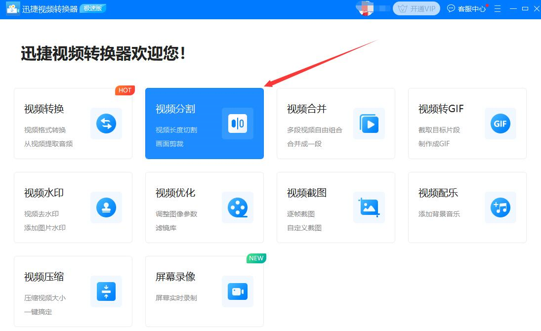Click the 视频合并 play-stack icon

[x=369, y=124]
